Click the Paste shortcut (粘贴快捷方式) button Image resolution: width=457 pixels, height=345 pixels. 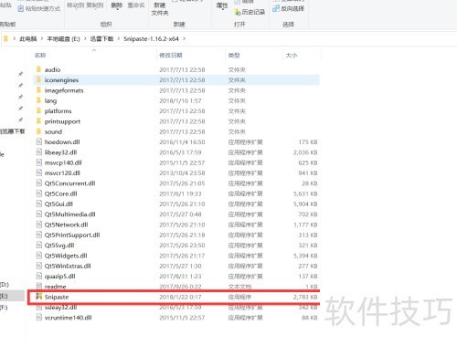tap(38, 8)
